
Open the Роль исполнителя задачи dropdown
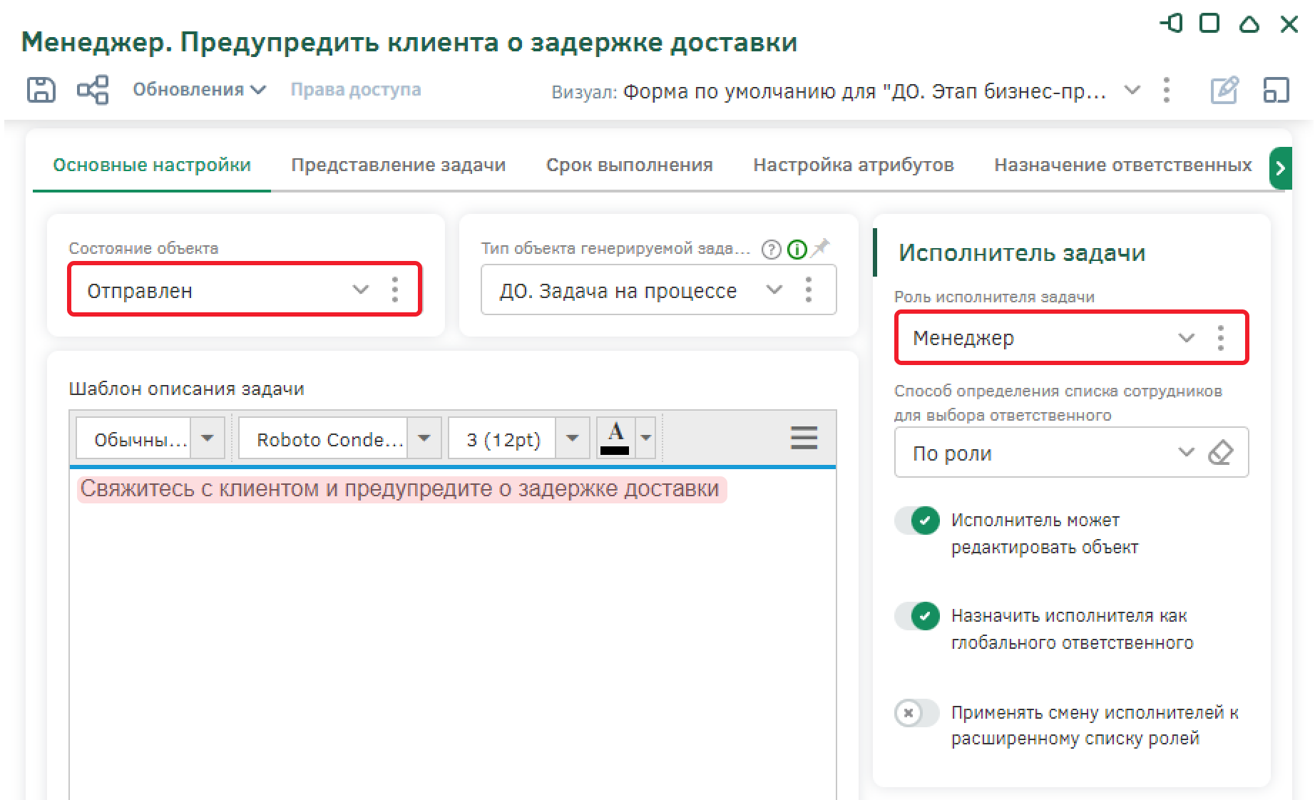(1185, 338)
